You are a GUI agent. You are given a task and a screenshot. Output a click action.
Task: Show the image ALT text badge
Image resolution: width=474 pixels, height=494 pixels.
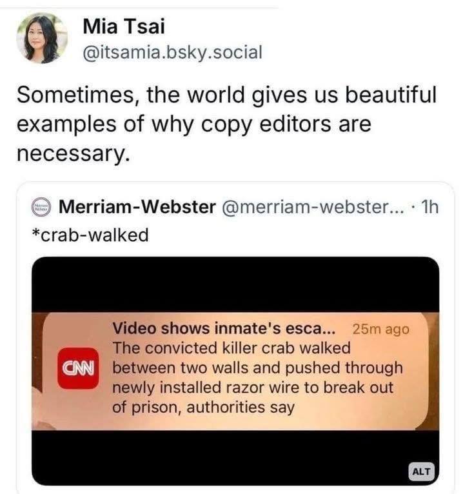(423, 470)
